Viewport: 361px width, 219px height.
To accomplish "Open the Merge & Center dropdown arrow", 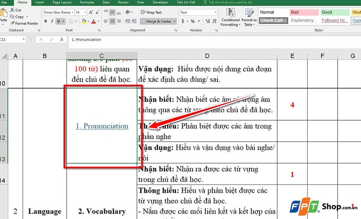I will point(175,21).
